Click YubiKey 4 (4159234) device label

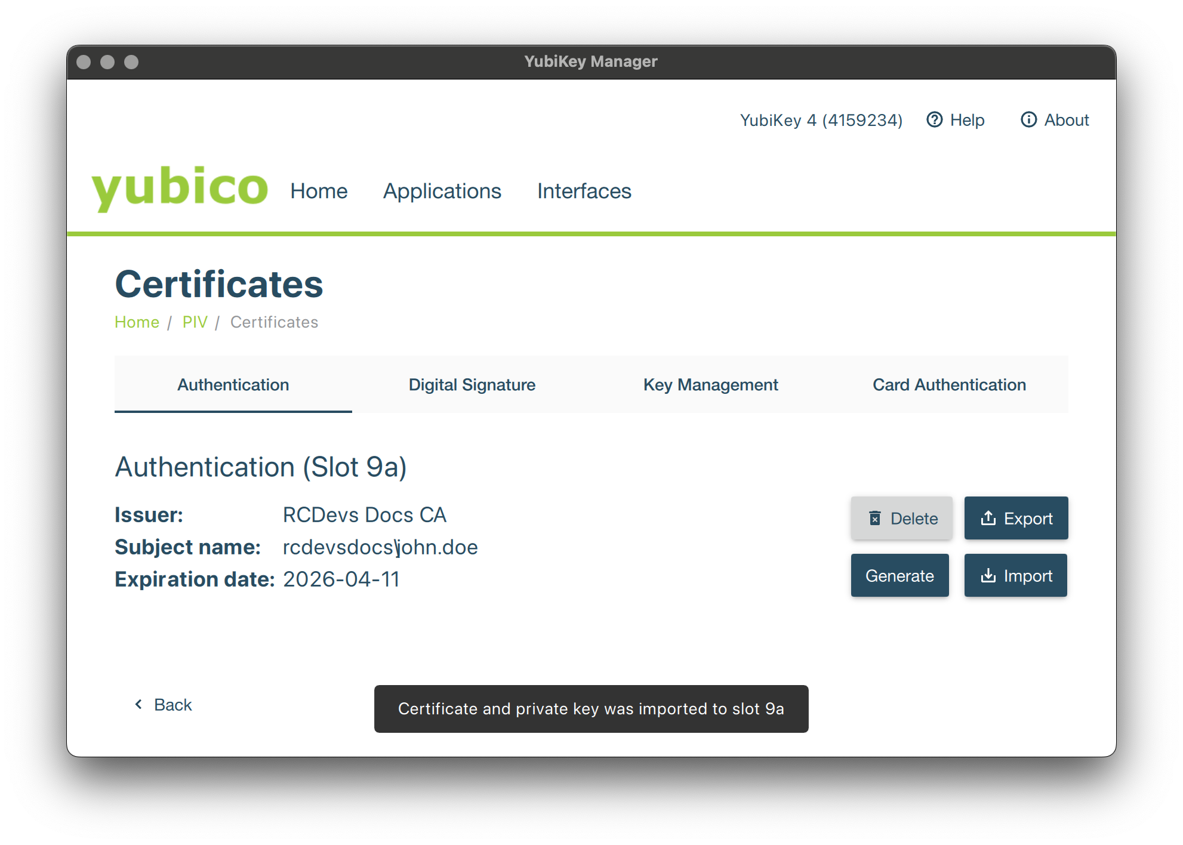click(x=821, y=120)
